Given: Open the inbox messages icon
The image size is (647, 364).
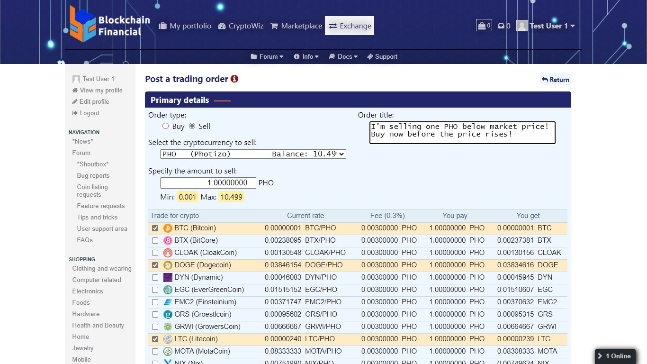Looking at the screenshot, I should point(501,26).
